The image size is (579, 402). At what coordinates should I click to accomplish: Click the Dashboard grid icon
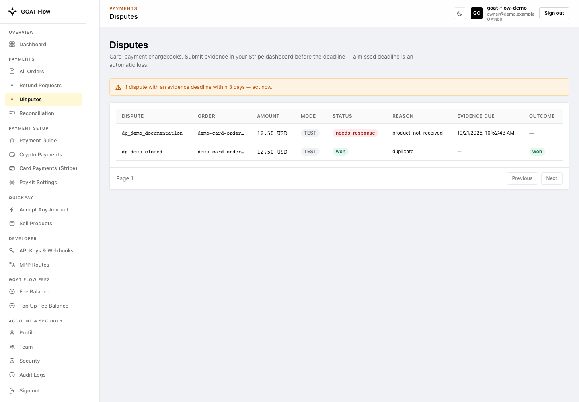[12, 44]
